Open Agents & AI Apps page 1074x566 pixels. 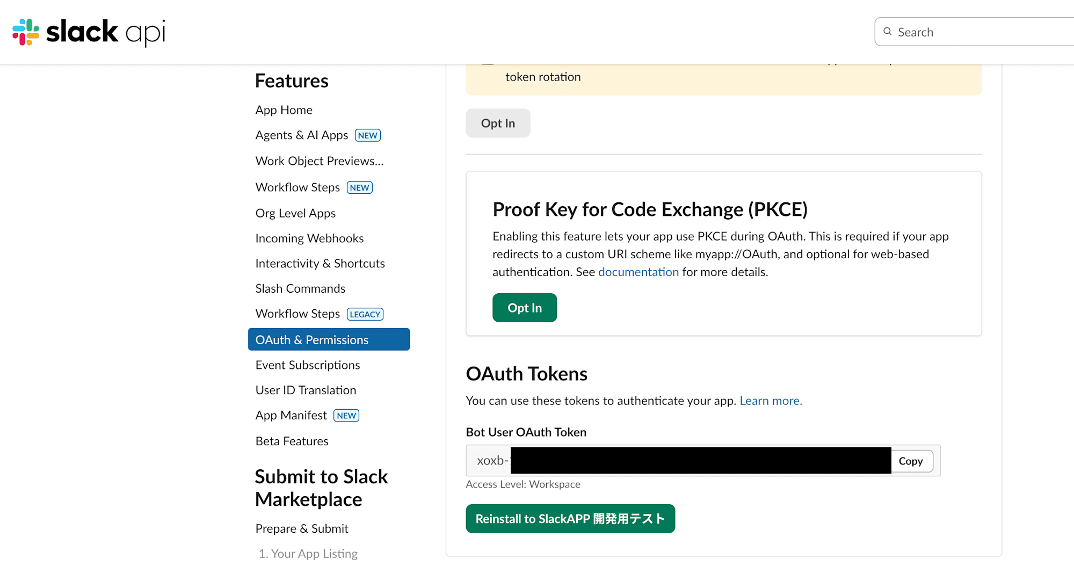[x=301, y=135]
